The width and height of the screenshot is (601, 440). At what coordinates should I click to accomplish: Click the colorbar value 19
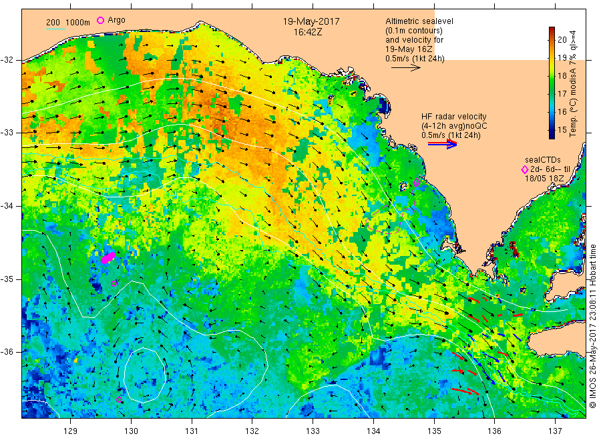[x=562, y=58]
